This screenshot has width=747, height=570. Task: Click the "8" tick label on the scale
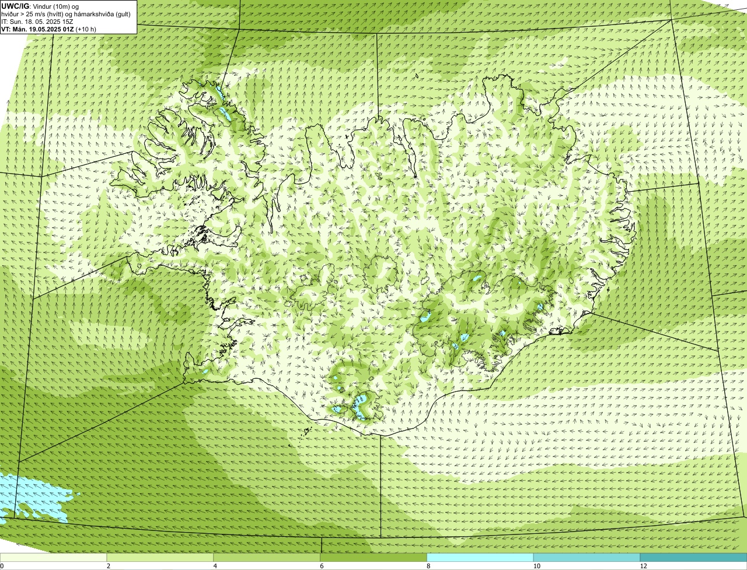click(x=428, y=566)
